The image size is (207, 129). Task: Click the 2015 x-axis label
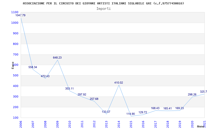tap(131, 124)
